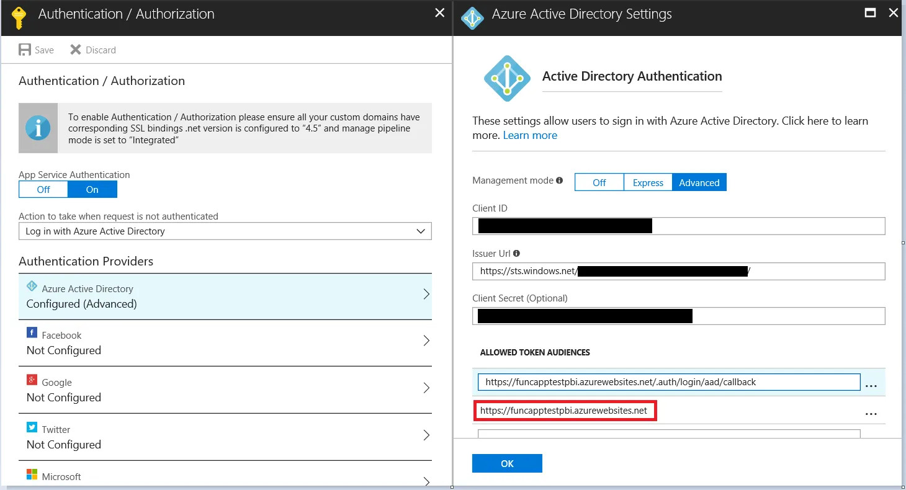Click the Facebook 'Not Configured' status text
Viewport: 906px width, 490px height.
click(x=63, y=350)
